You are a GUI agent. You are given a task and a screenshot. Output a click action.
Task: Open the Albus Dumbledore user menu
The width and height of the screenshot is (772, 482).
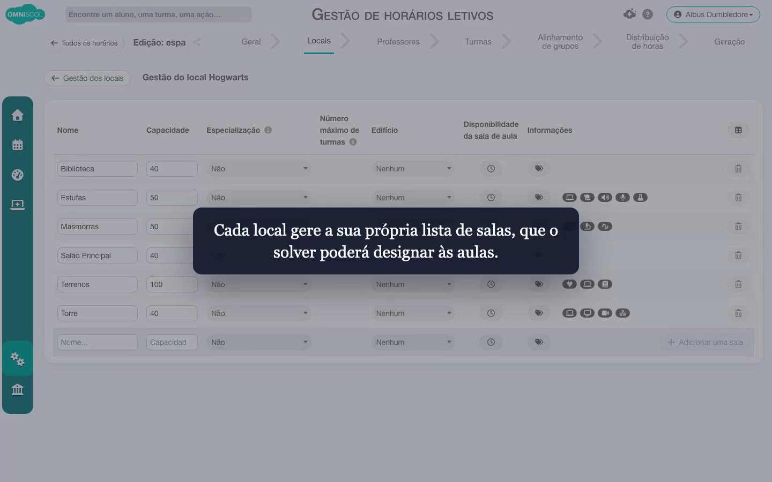point(713,14)
